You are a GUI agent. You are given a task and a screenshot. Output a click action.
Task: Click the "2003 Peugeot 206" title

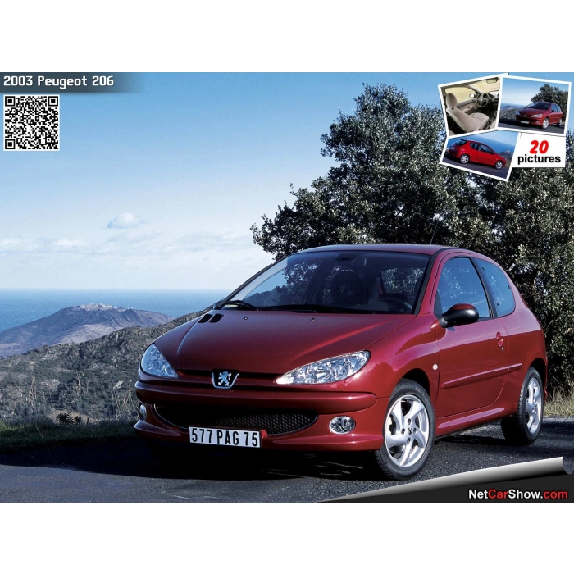[57, 82]
